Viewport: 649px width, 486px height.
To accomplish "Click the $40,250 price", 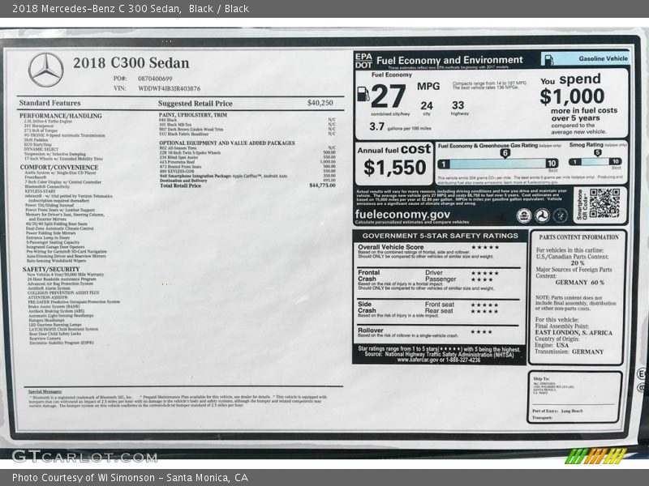I will tap(320, 103).
